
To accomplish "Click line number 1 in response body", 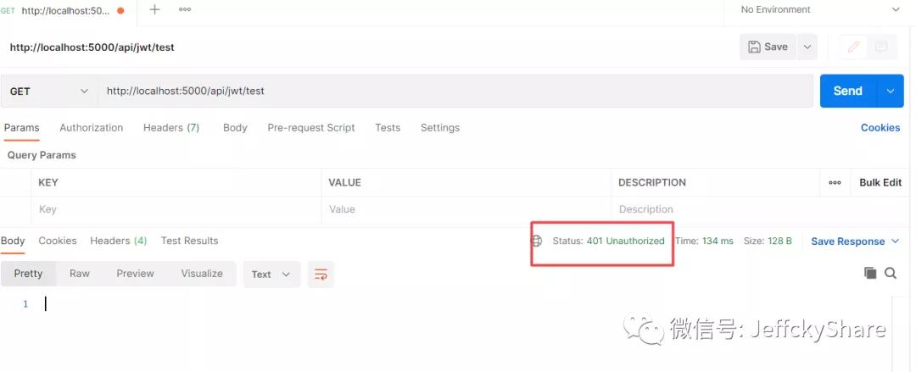I will (25, 303).
